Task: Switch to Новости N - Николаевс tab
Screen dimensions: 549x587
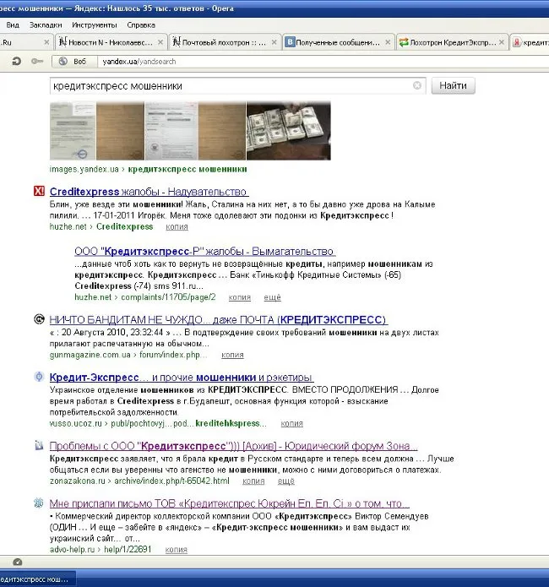Action: coord(110,42)
